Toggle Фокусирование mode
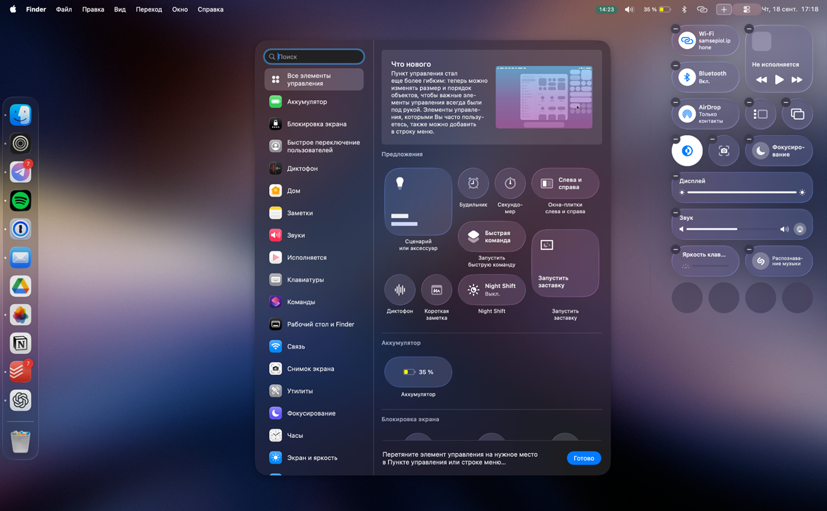The width and height of the screenshot is (827, 511). [779, 151]
